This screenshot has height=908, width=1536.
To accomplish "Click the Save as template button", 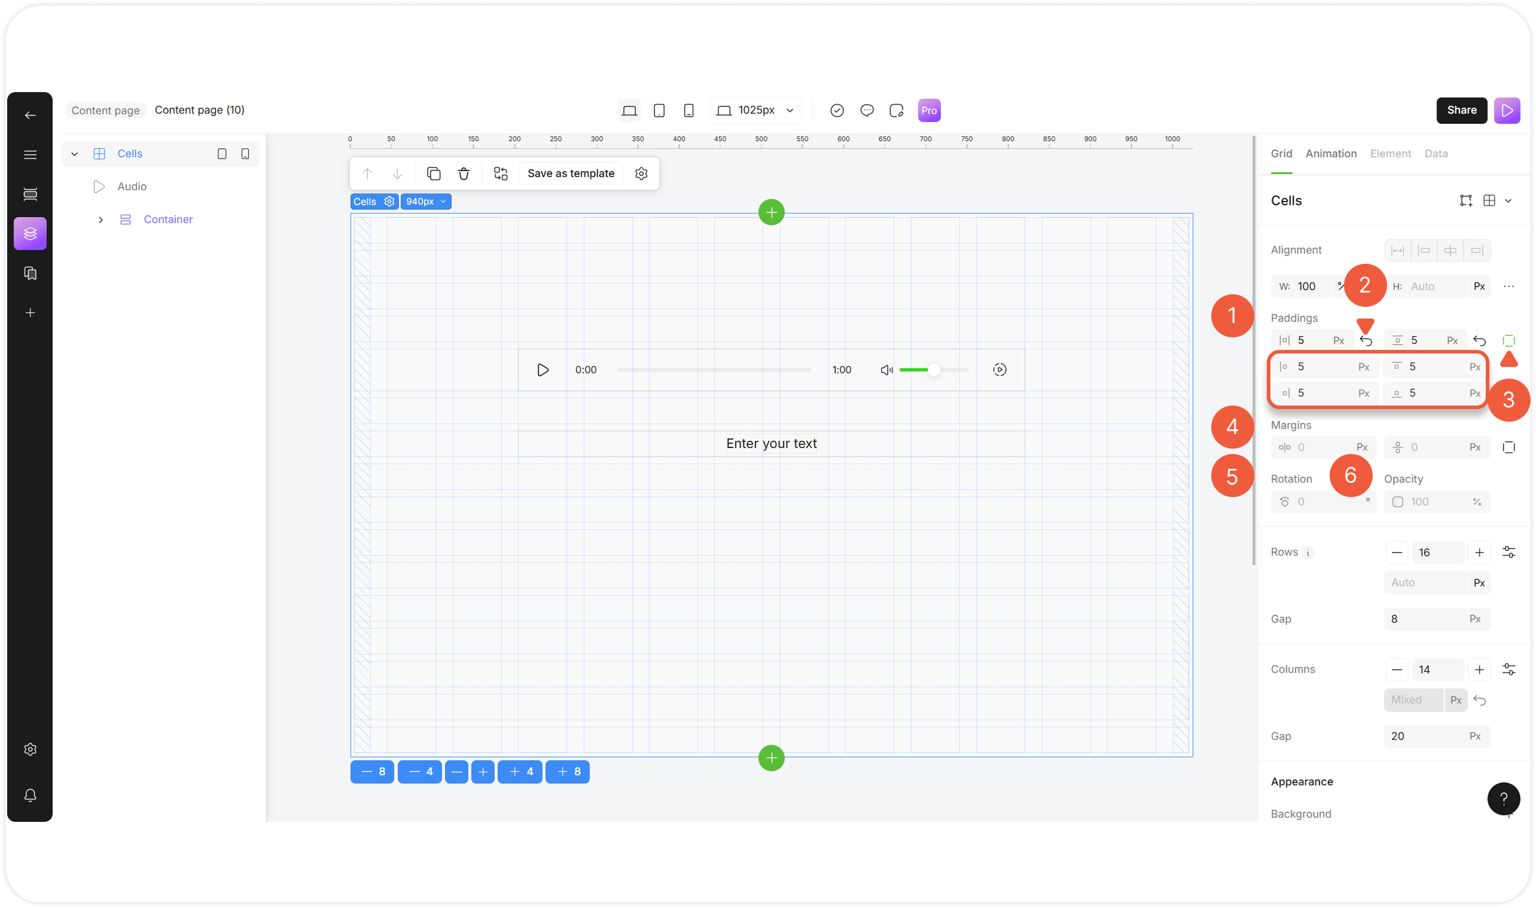I will coord(570,174).
